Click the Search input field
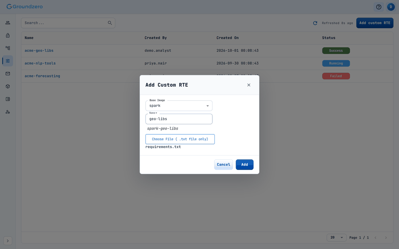 pyautogui.click(x=68, y=23)
